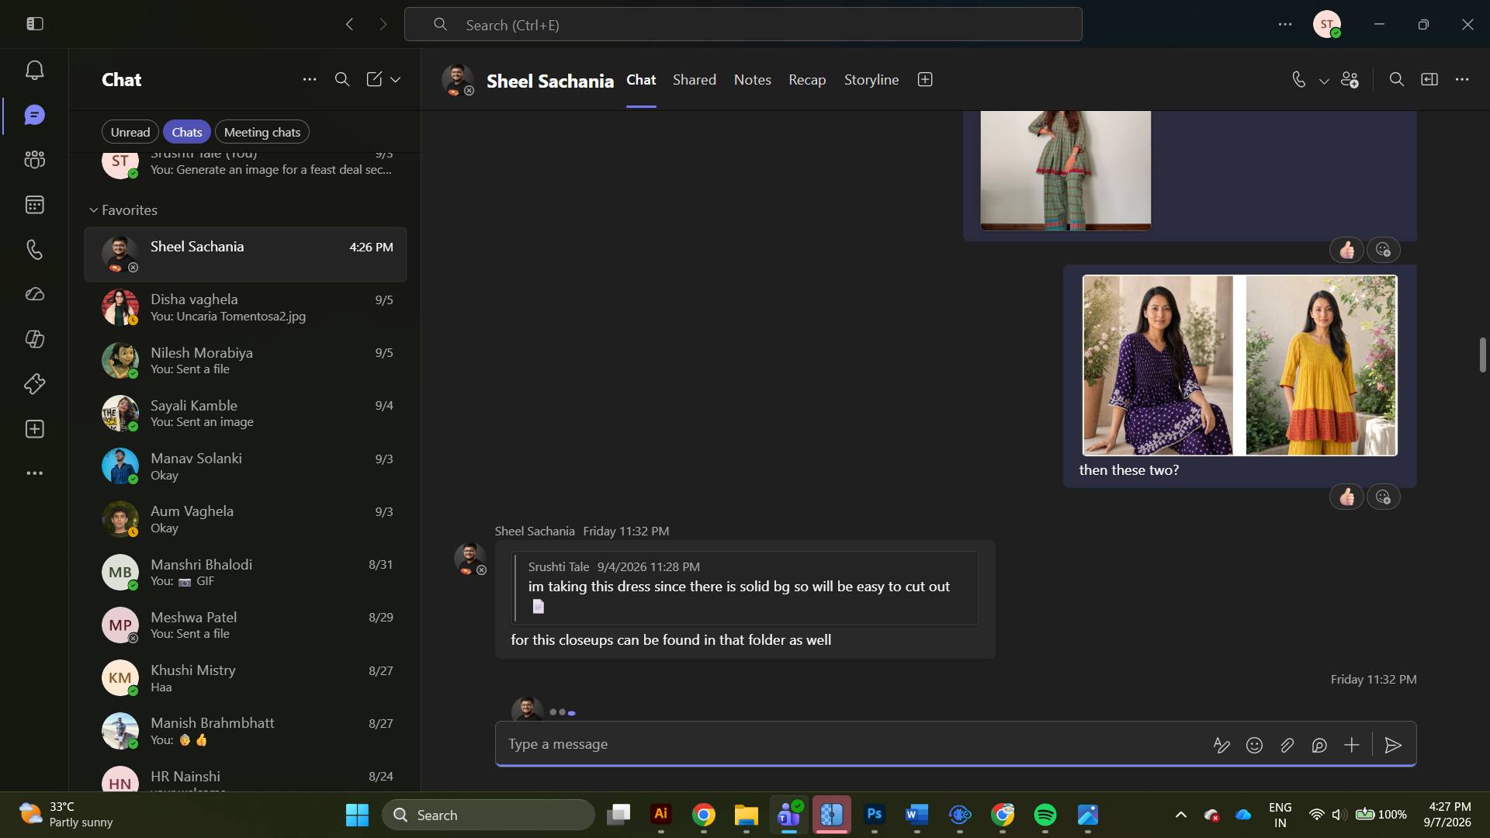1490x838 pixels.
Task: Attach a file using the paperclip icon
Action: tap(1287, 746)
